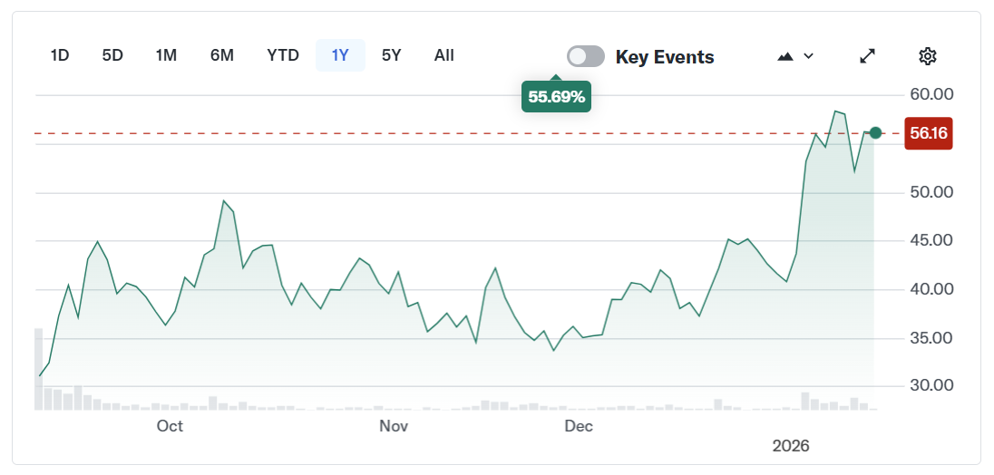The image size is (994, 475).
Task: Click the green 55.69% change badge
Action: tap(556, 96)
